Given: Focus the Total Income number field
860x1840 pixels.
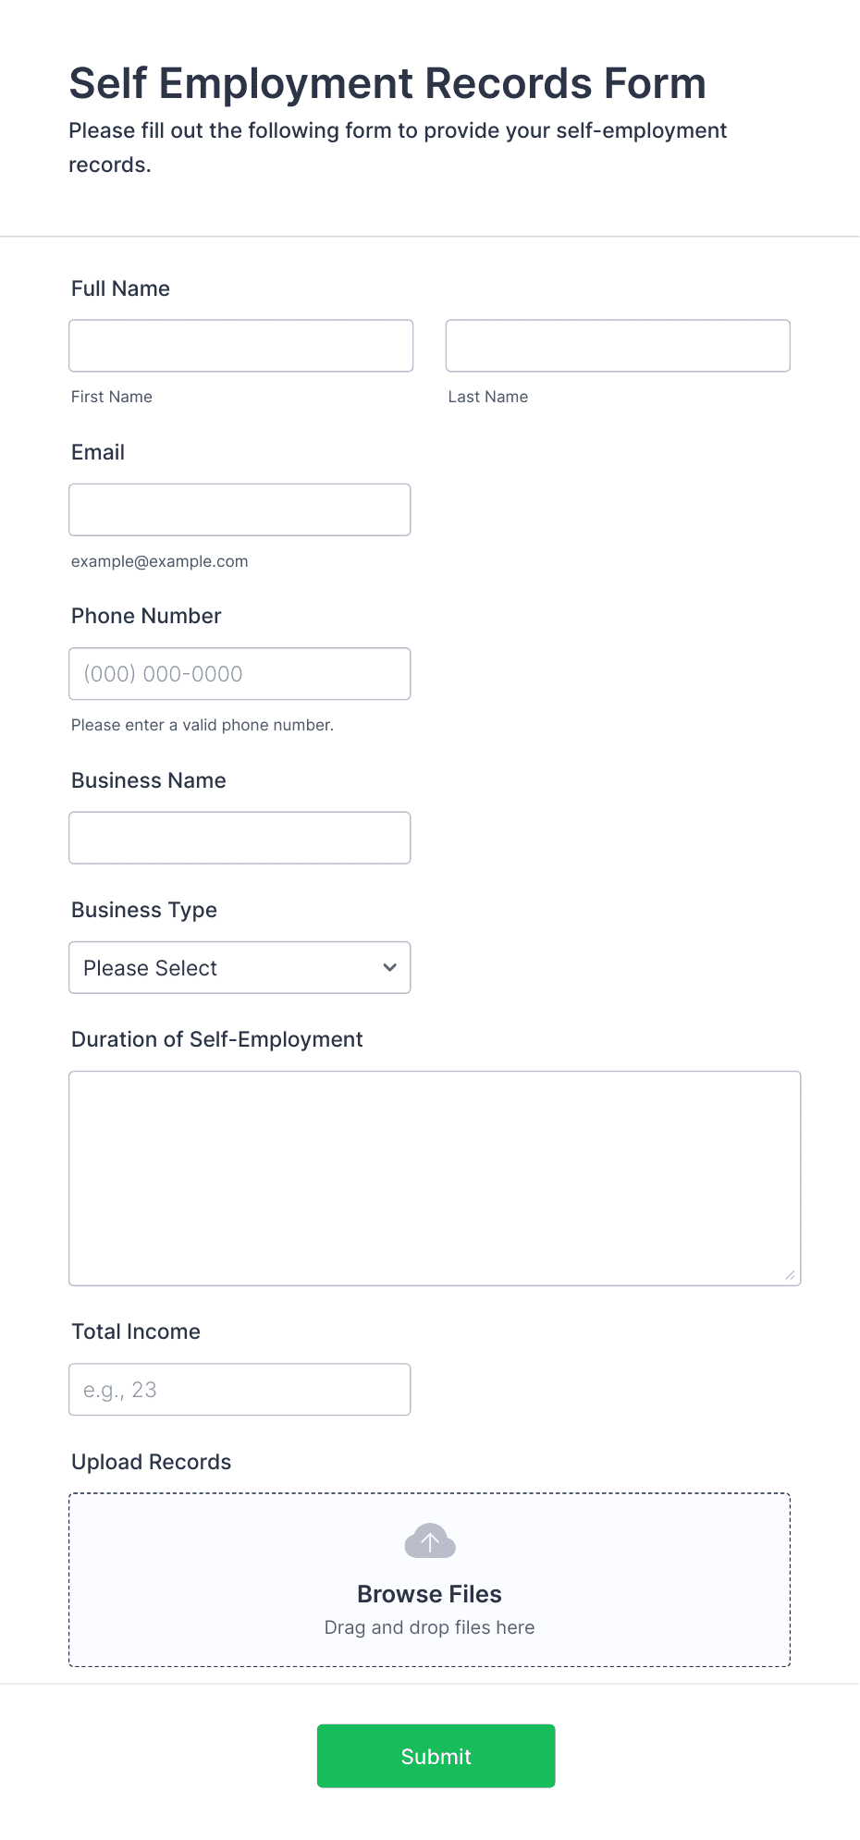Looking at the screenshot, I should click(x=240, y=1389).
